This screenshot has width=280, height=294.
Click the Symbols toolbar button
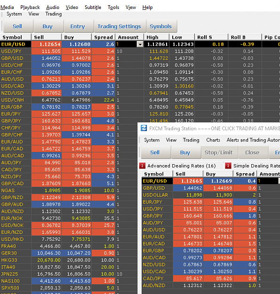[161, 26]
